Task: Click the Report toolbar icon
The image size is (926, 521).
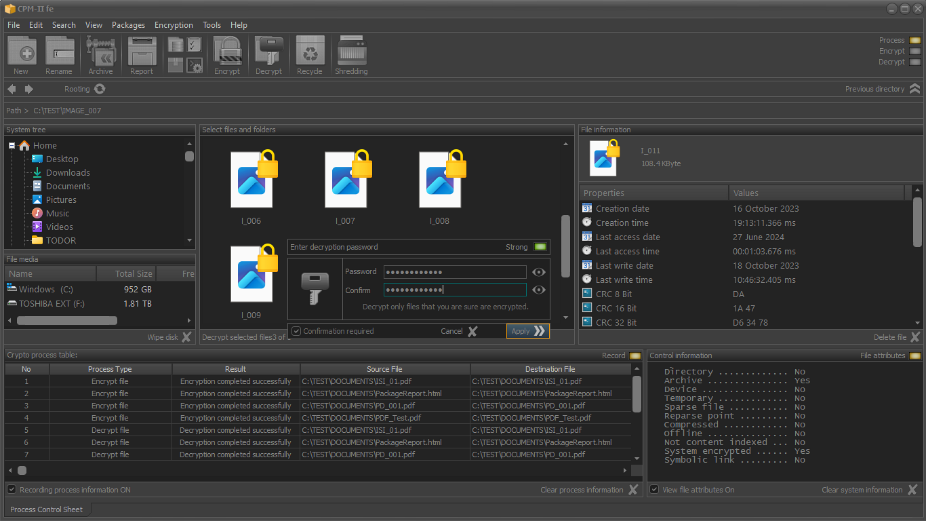Action: pyautogui.click(x=142, y=51)
